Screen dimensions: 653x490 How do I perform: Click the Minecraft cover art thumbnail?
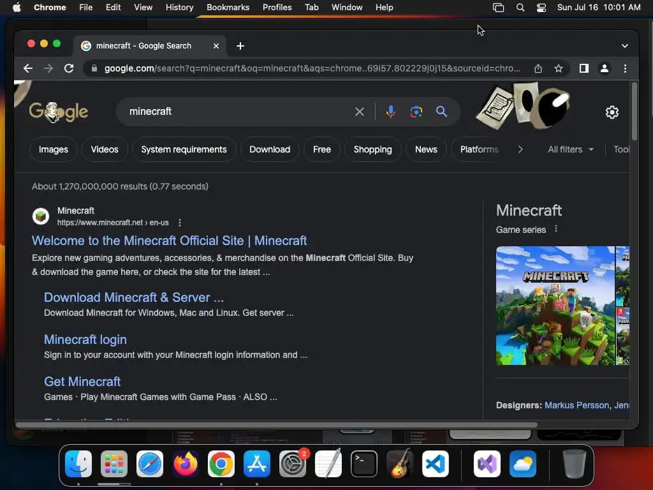click(x=555, y=306)
